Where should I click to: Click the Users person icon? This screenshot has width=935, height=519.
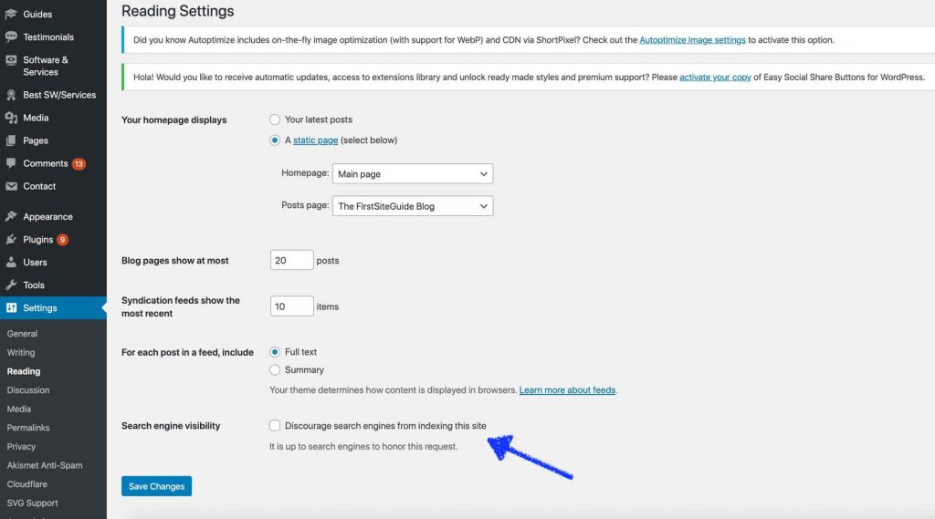click(x=11, y=262)
